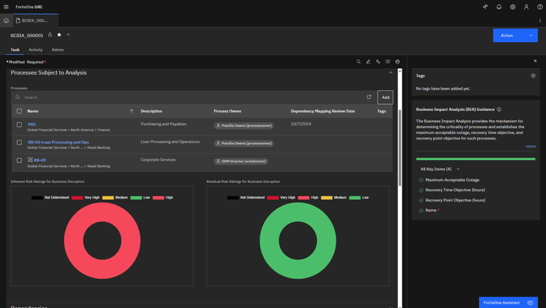Image resolution: width=546 pixels, height=308 pixels.
Task: Open the FortisOne Assistant button
Action: [x=508, y=302]
